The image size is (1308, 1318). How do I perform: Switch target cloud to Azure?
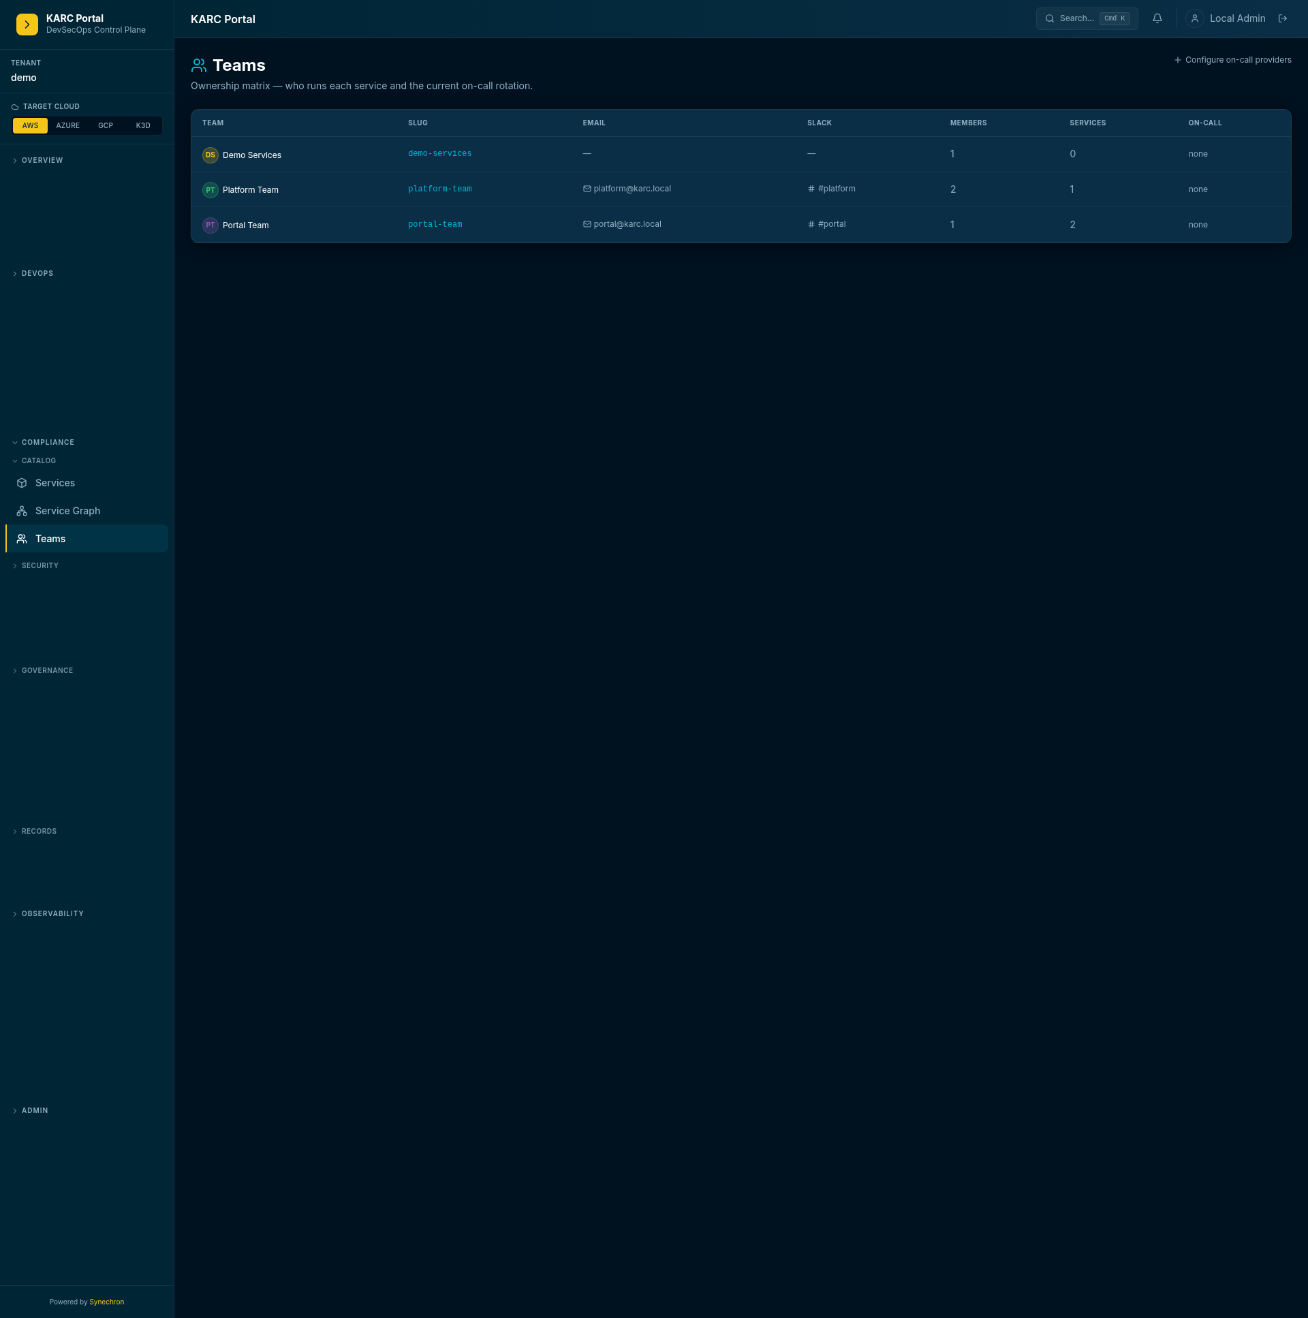tap(67, 125)
